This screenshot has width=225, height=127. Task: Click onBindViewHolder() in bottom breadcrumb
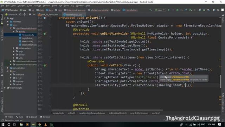[x=117, y=113]
